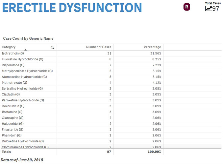The width and height of the screenshot is (223, 164).
Task: Select Atomoxetine Hydrochloride (G) category
Action: pos(24,77)
